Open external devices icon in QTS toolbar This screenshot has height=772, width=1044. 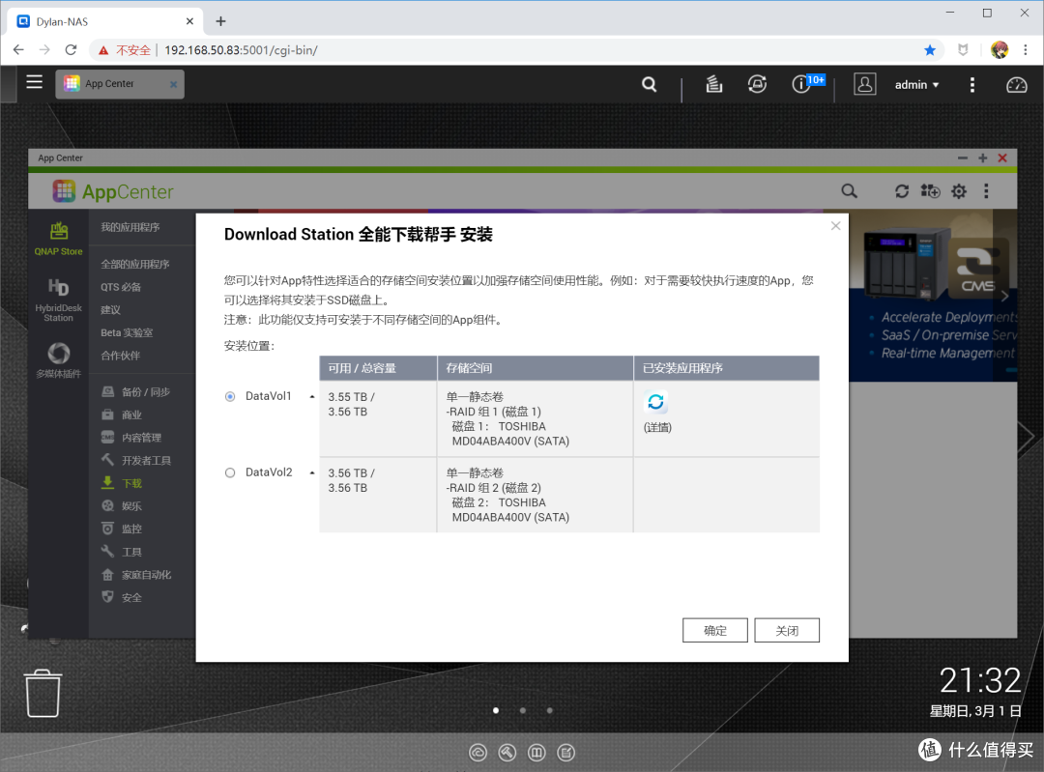coord(757,84)
